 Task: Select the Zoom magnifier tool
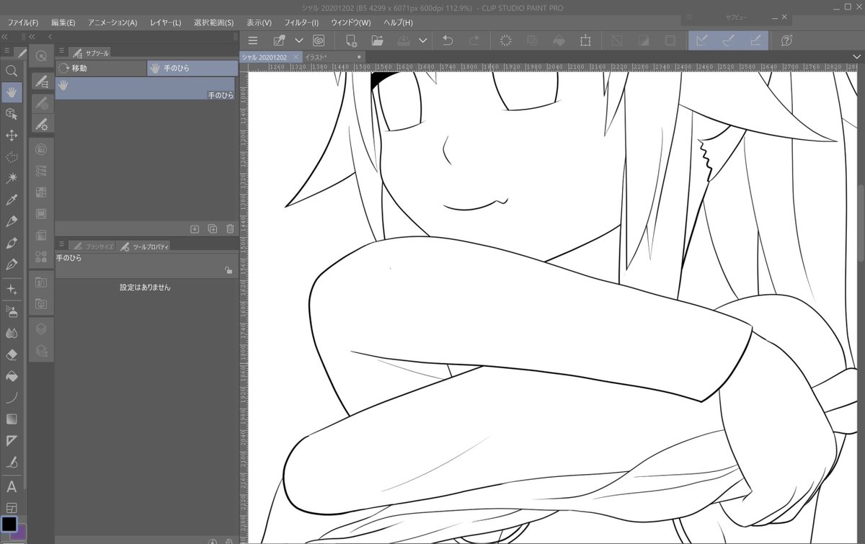click(12, 71)
